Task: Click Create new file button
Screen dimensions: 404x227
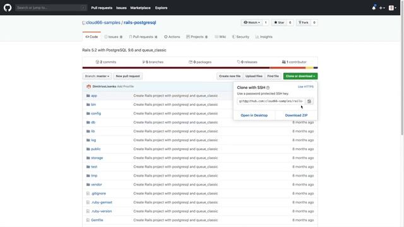Action: coord(230,76)
